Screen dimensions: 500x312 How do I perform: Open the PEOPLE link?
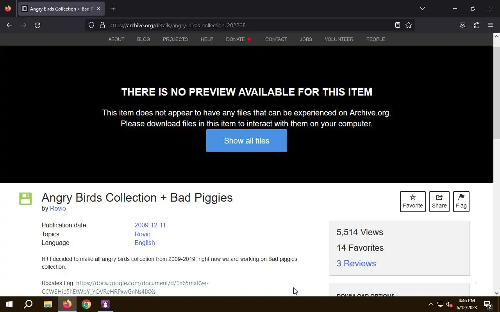pyautogui.click(x=375, y=39)
